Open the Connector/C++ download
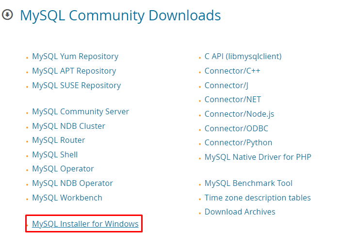This screenshot has height=246, width=359. coord(232,71)
